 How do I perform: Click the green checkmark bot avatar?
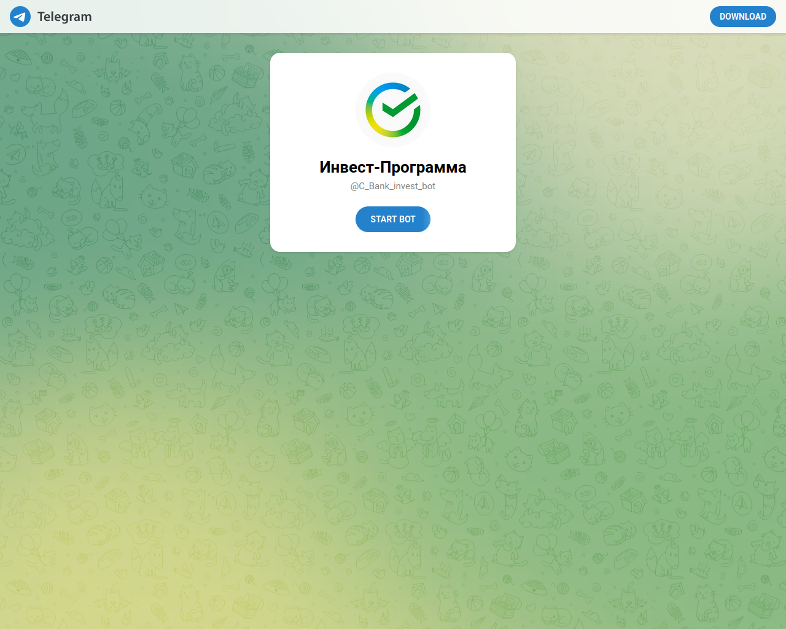(393, 110)
